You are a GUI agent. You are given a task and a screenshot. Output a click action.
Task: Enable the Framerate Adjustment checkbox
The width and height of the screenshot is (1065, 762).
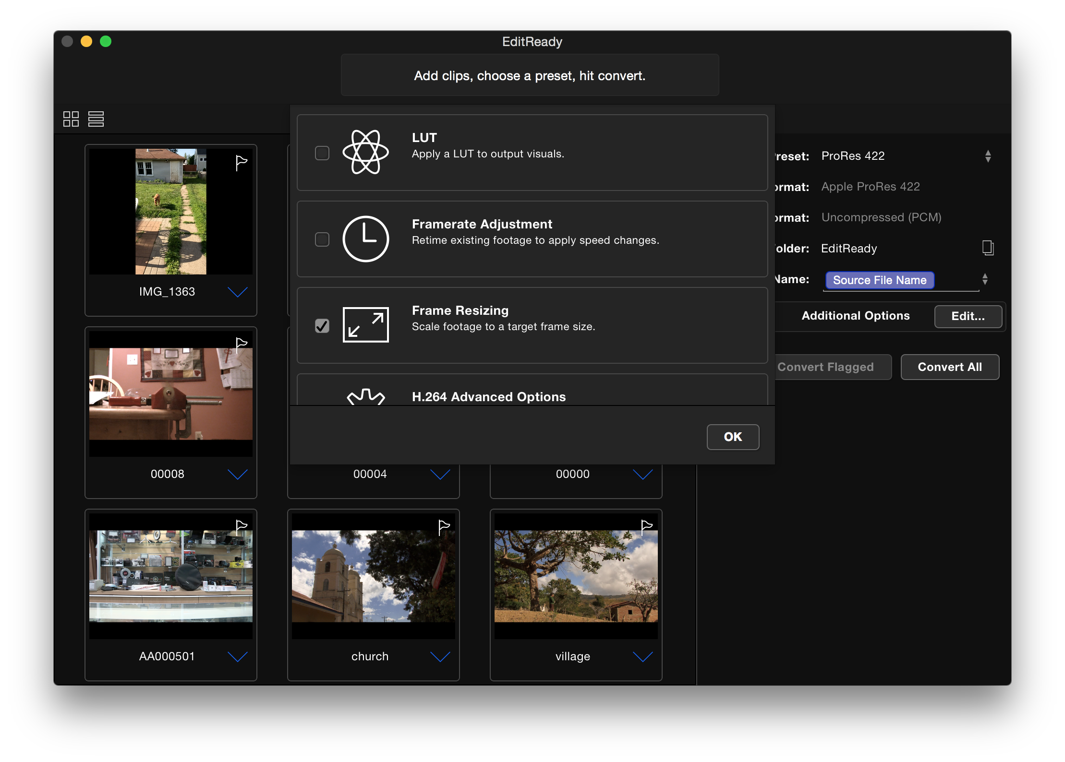[322, 239]
